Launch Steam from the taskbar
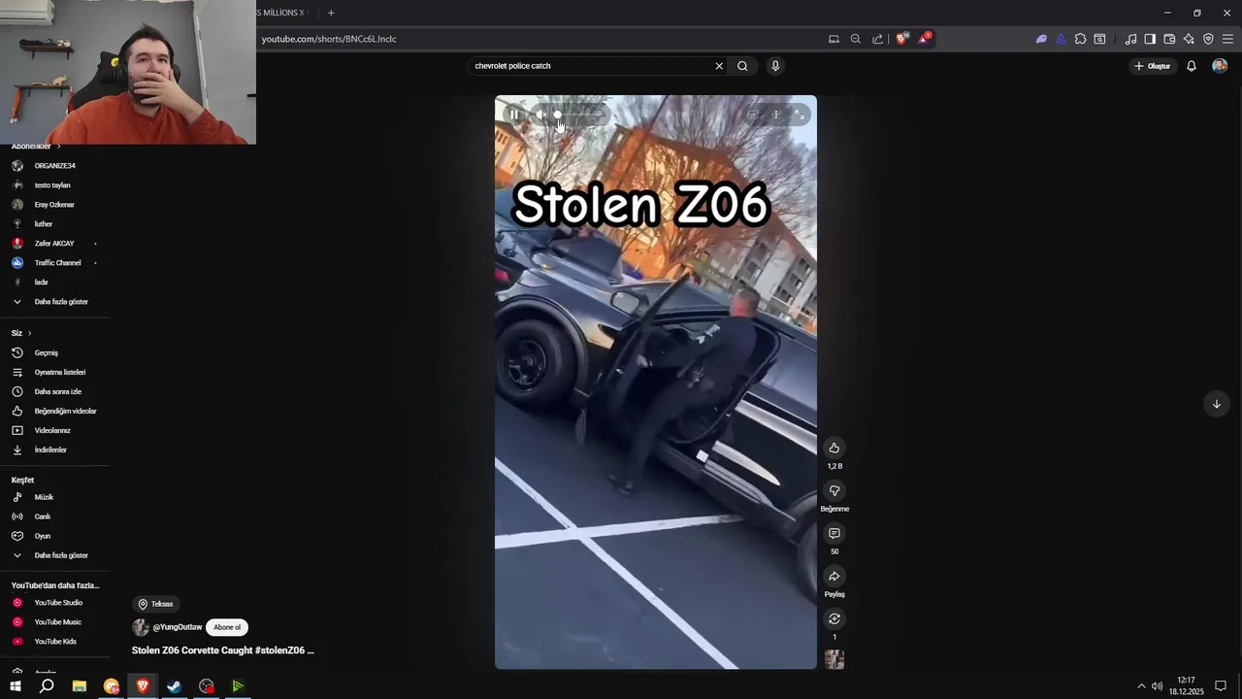This screenshot has width=1242, height=699. pyautogui.click(x=175, y=686)
